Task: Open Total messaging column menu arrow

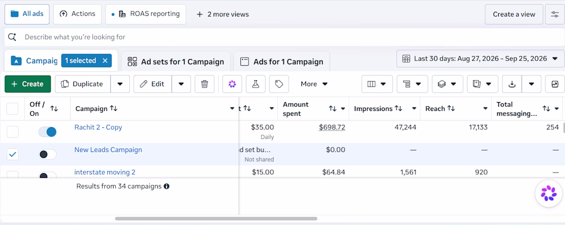Action: click(x=557, y=108)
